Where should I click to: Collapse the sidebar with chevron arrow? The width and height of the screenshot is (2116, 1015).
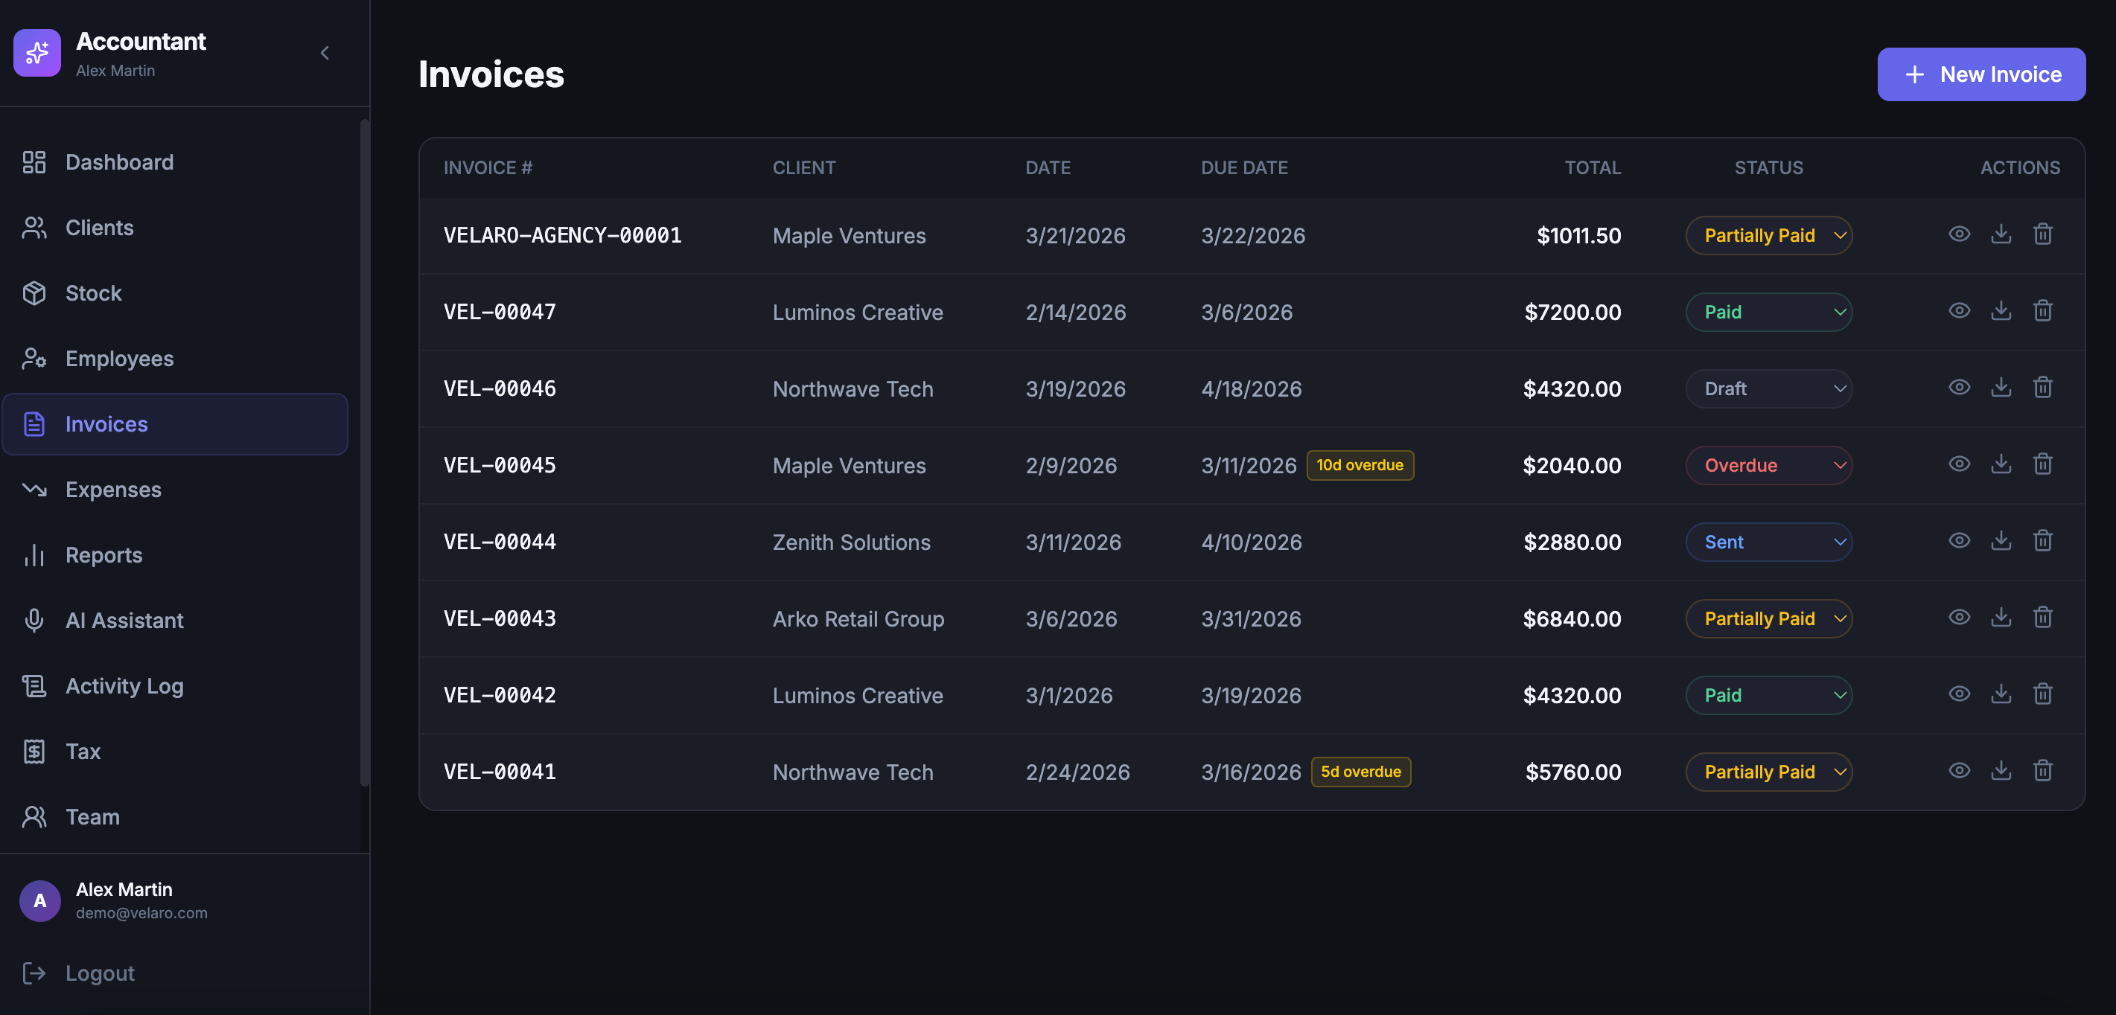tap(325, 54)
